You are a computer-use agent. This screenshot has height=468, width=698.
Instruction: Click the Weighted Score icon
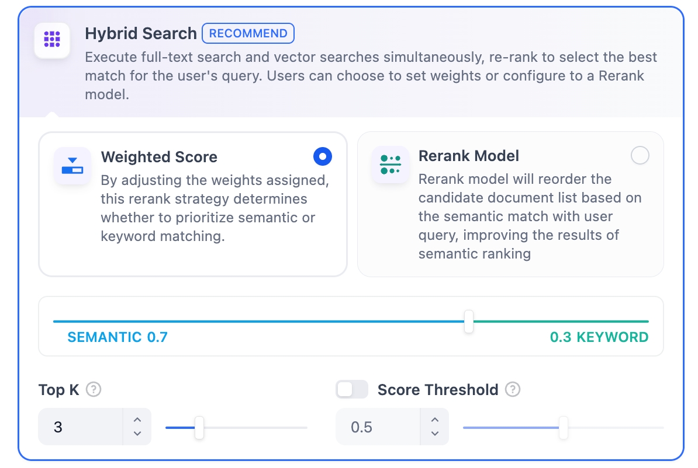pos(72,166)
